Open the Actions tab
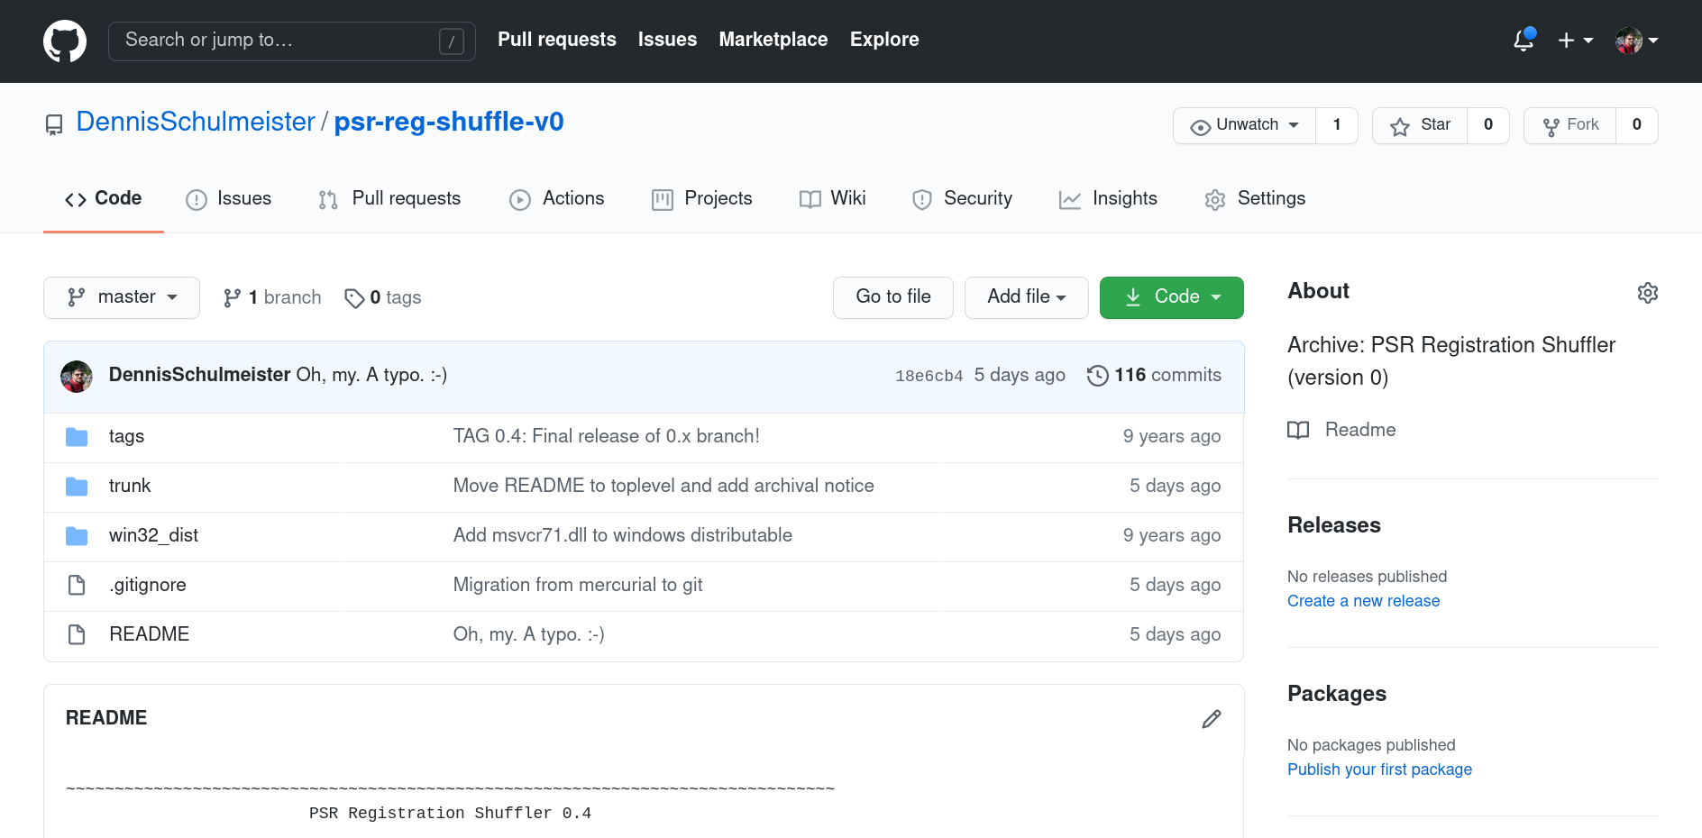 [557, 198]
